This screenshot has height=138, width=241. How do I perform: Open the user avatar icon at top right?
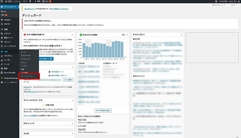pos(239,1)
